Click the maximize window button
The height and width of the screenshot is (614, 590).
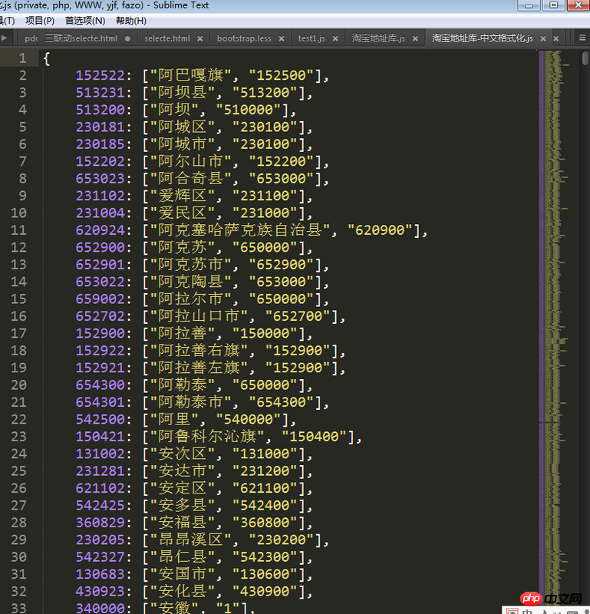pyautogui.click(x=554, y=5)
